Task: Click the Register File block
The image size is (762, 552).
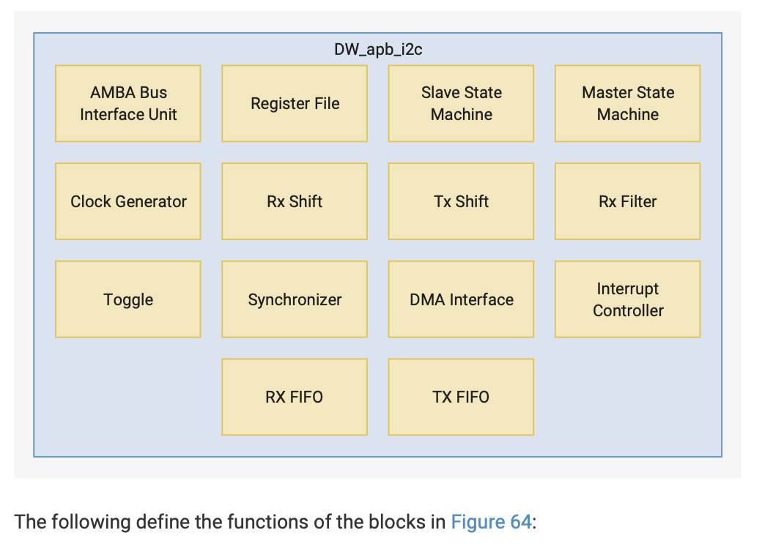Action: (295, 103)
